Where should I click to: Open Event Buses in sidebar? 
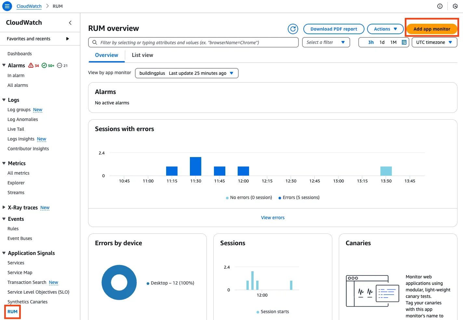pyautogui.click(x=20, y=238)
